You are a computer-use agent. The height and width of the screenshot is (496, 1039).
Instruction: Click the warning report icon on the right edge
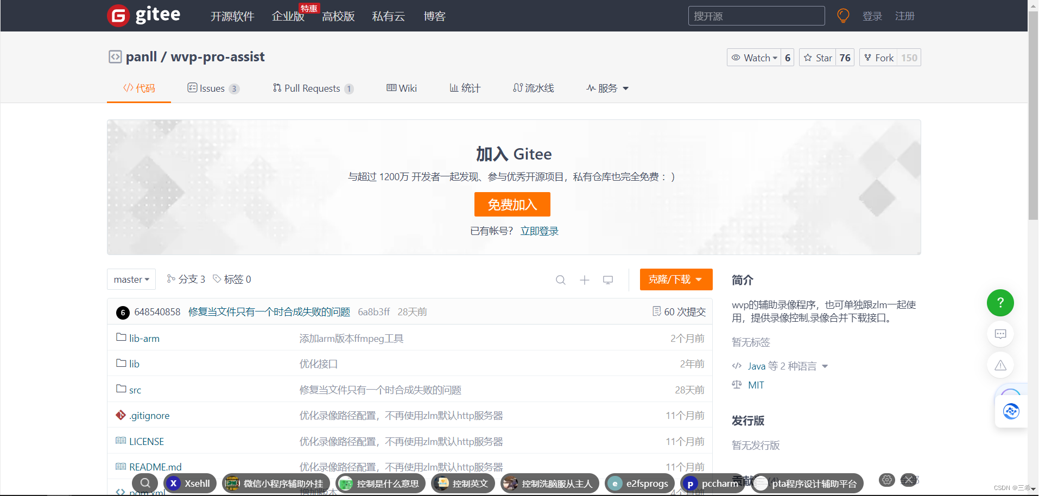click(1000, 365)
